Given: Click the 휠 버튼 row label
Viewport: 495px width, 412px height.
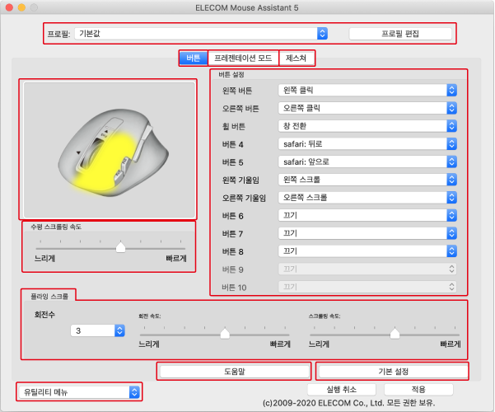Looking at the screenshot, I should coord(234,126).
